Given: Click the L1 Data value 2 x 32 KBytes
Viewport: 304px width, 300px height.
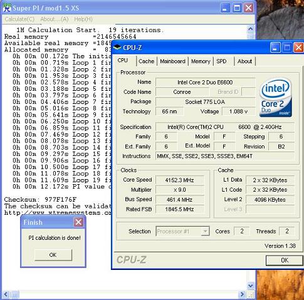Looking at the screenshot, I should click(x=270, y=180).
